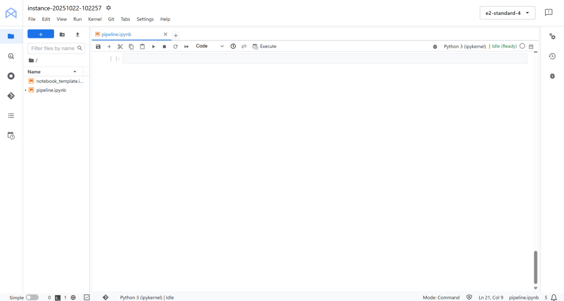Click the Execute button
Image resolution: width=564 pixels, height=301 pixels.
[264, 47]
